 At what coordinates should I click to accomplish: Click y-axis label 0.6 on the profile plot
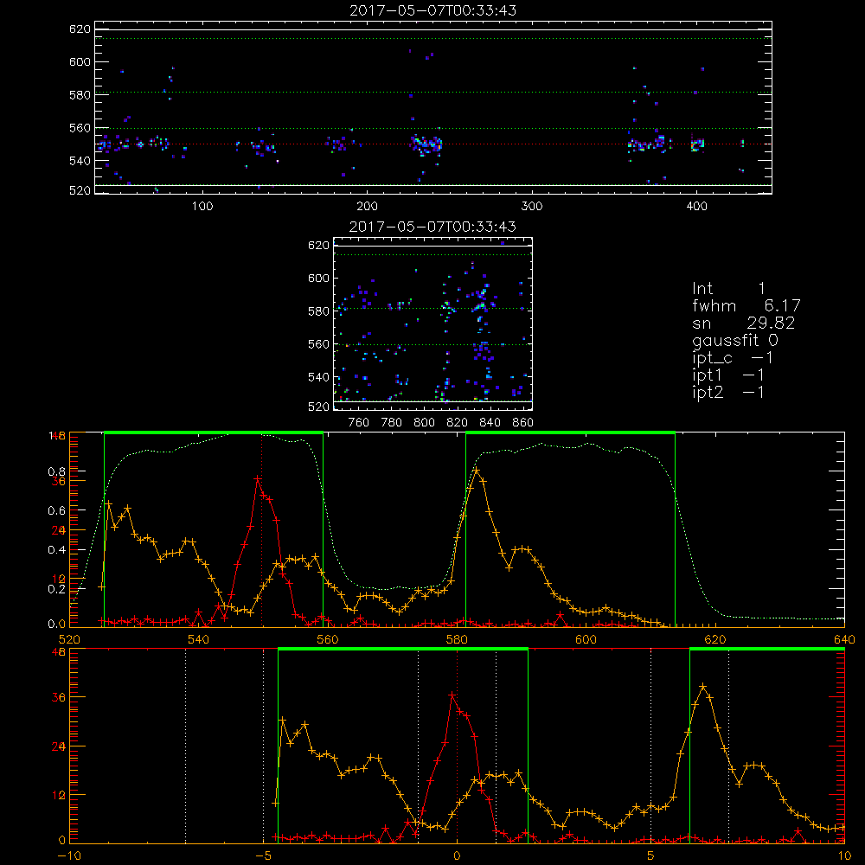pos(56,511)
